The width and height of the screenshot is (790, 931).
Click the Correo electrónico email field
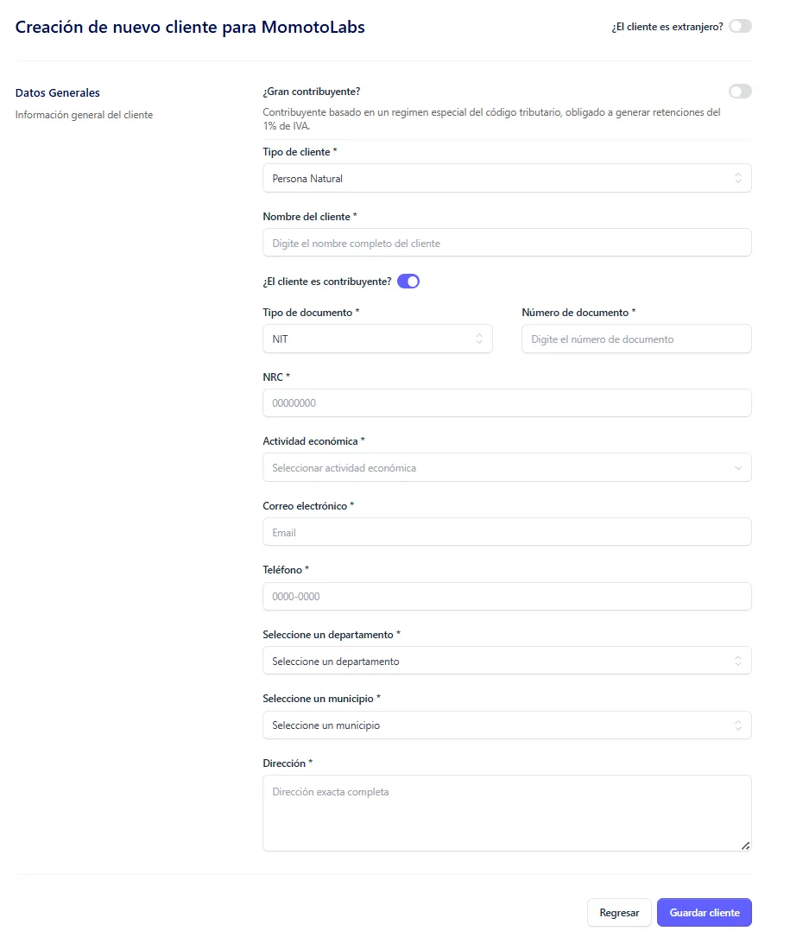(x=506, y=533)
